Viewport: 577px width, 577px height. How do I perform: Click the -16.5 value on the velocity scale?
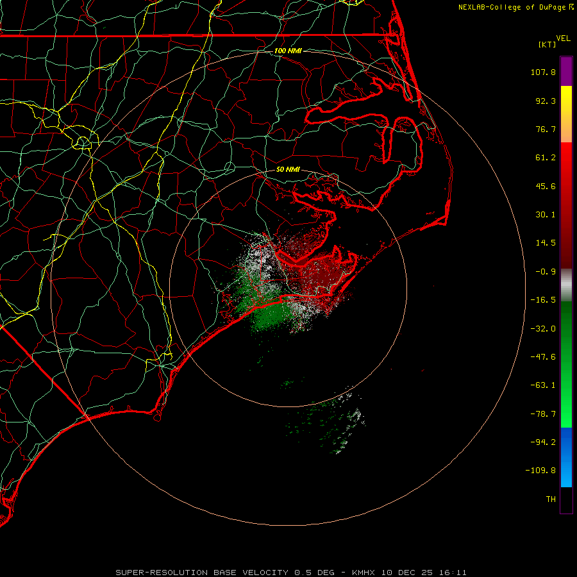543,300
